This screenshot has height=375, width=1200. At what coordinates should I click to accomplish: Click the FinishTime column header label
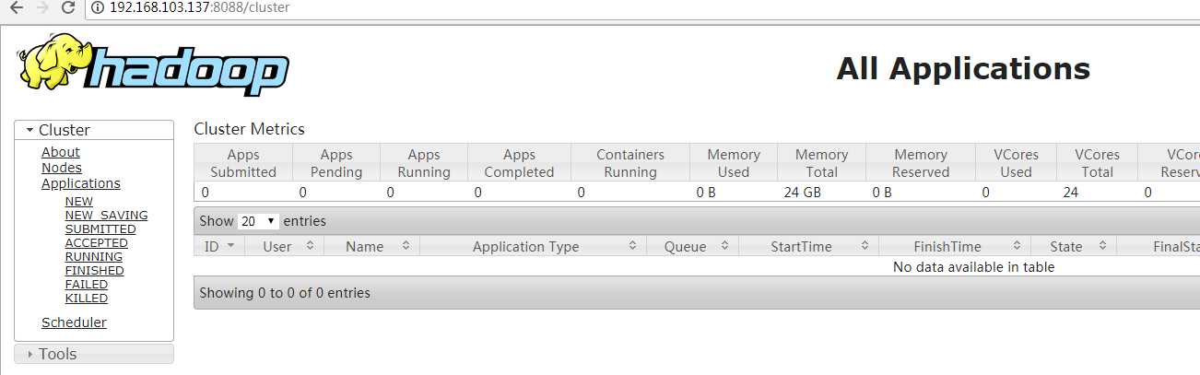point(947,247)
